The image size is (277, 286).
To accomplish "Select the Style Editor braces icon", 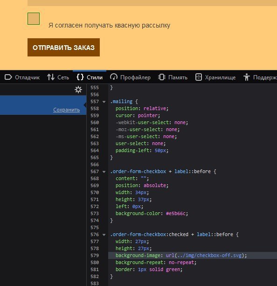I will point(80,77).
